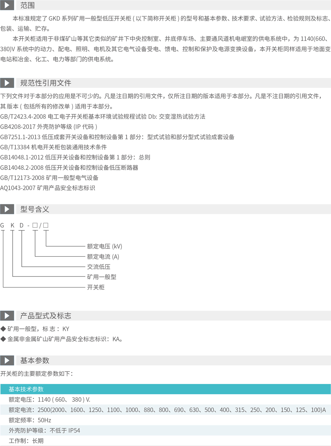
Task: Click the arrow icon next to 规范性引用文件
Action: (x=7, y=83)
